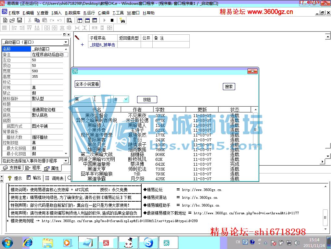The width and height of the screenshot is (331, 249).
Task: Click the small icon in the dialog's title bar
Action: 75,71
